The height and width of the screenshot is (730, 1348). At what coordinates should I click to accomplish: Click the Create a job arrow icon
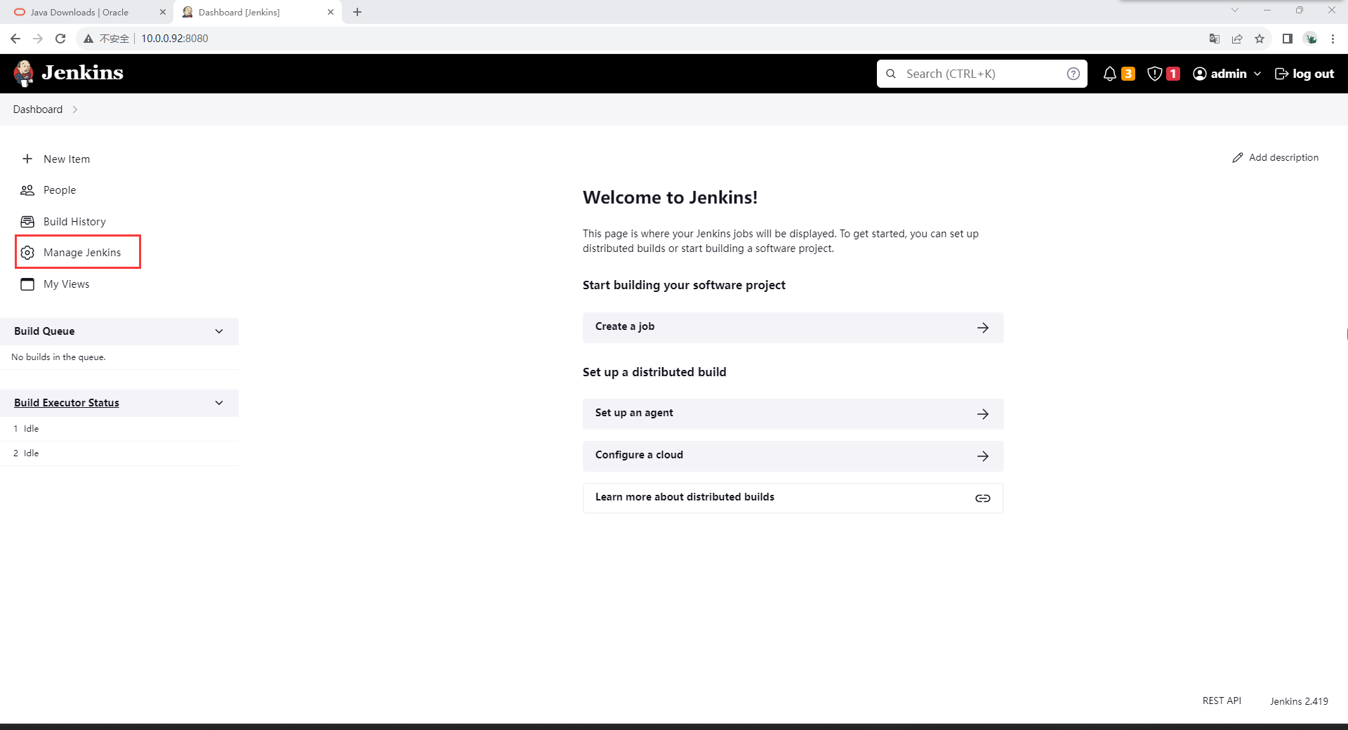click(983, 328)
